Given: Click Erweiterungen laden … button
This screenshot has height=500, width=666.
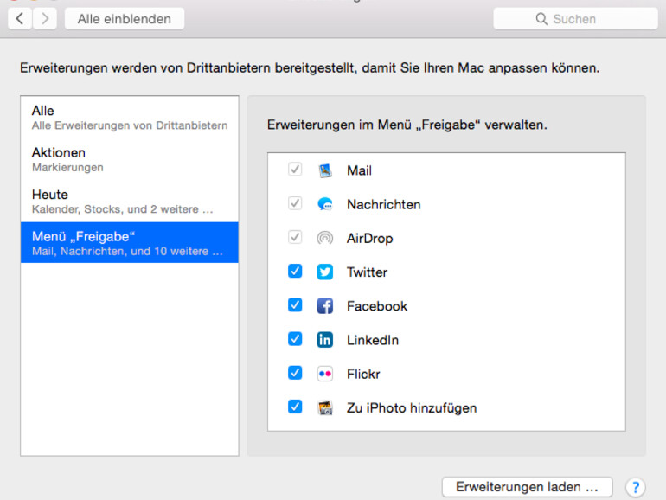Looking at the screenshot, I should [527, 487].
